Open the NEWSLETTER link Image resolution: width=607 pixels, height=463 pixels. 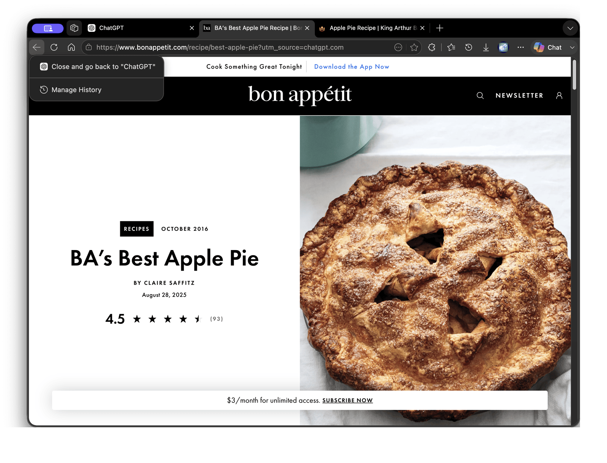(519, 96)
